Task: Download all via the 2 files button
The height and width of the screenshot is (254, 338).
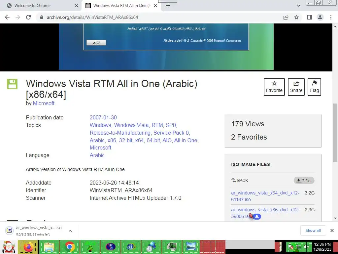Action: (x=304, y=181)
